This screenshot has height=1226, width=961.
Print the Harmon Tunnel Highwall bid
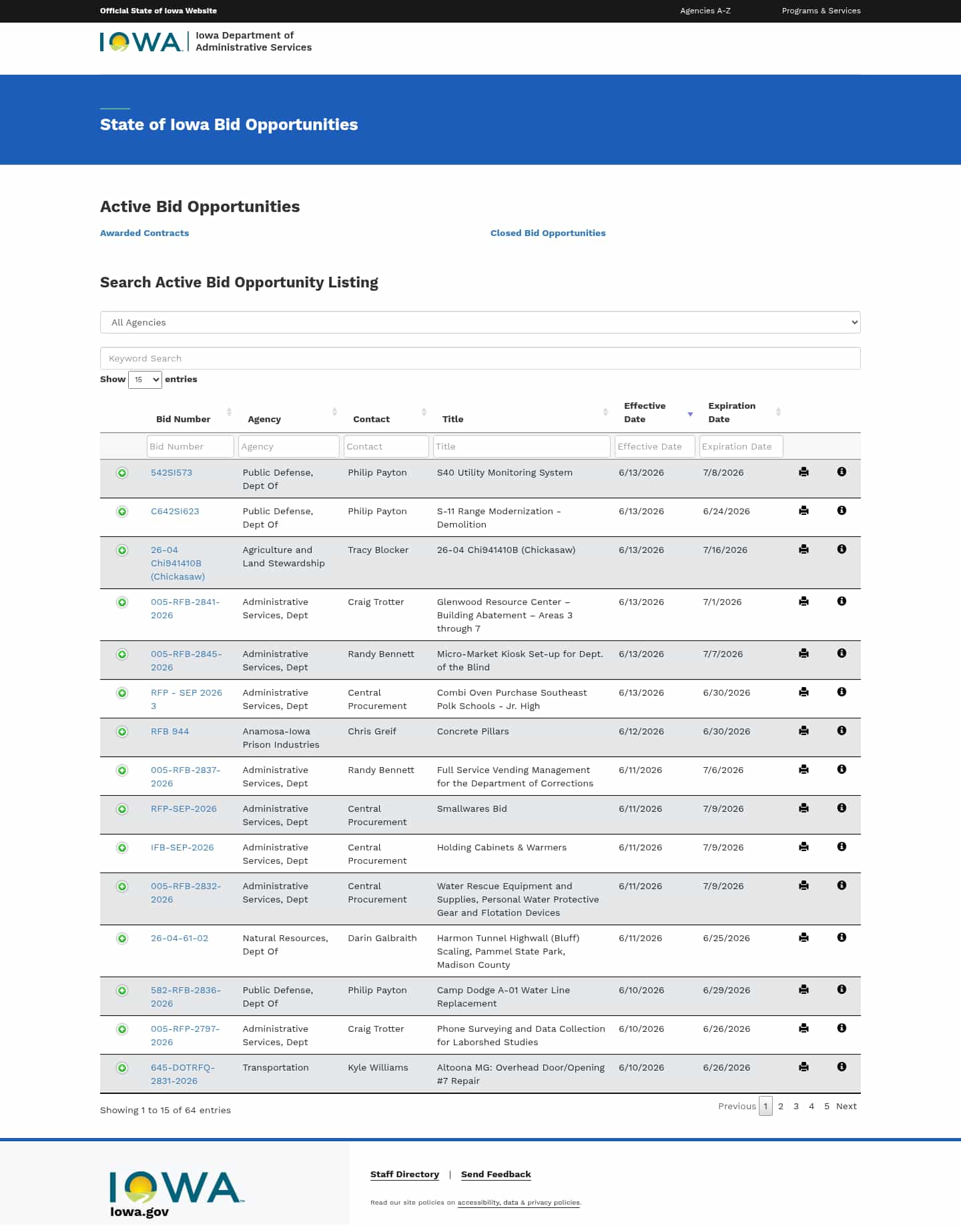point(804,938)
